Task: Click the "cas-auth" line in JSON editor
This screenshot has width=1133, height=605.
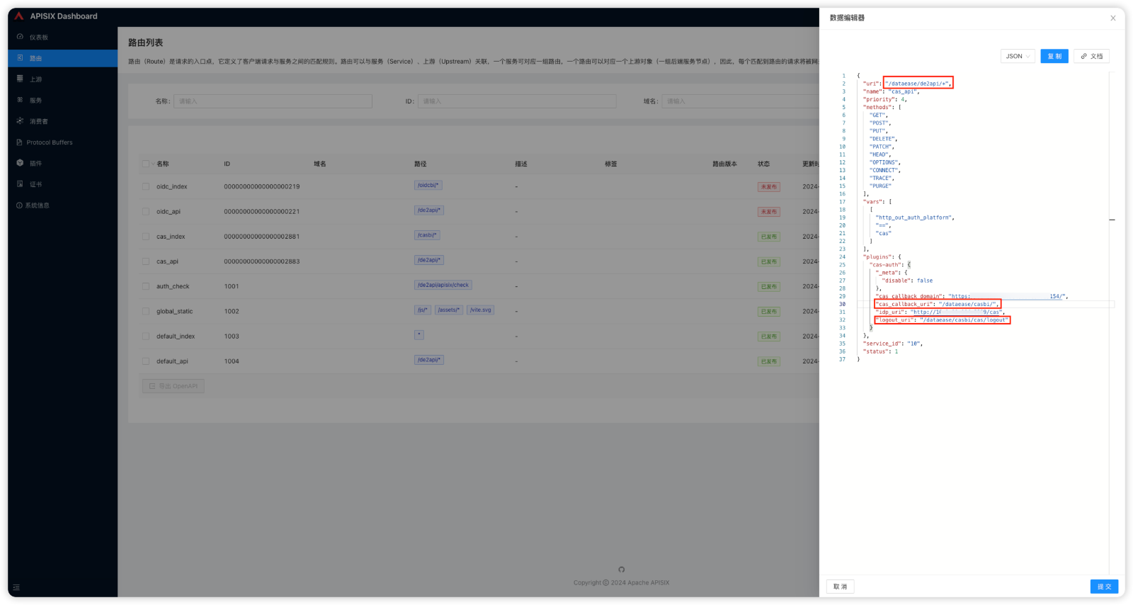Action: (890, 265)
